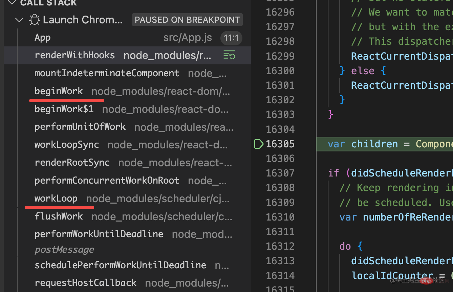Click the 'do {' code on line 16312
453x292 pixels.
pos(351,246)
